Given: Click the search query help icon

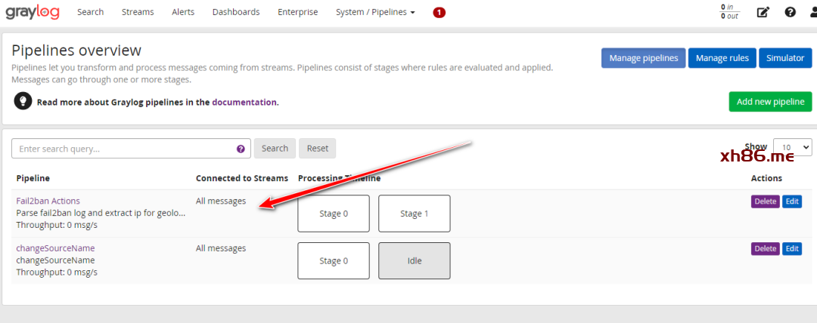Looking at the screenshot, I should pos(241,149).
